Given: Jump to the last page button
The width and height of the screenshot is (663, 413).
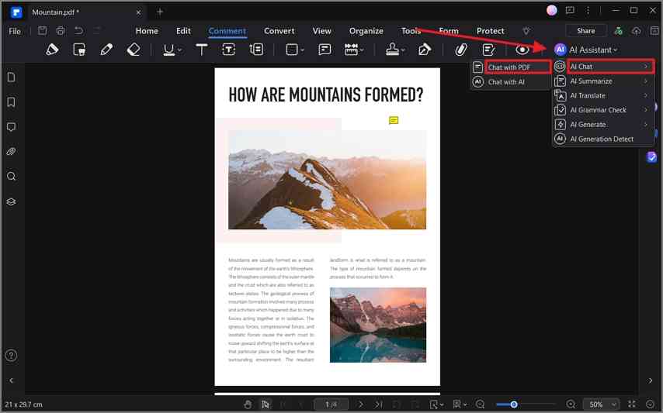Looking at the screenshot, I should 378,404.
